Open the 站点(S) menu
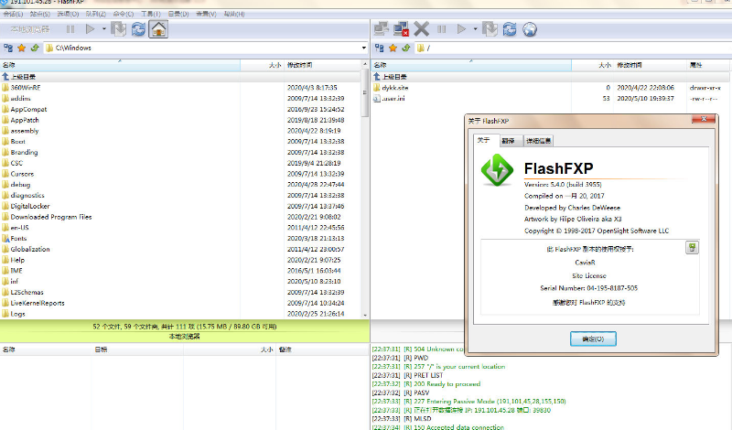This screenshot has width=732, height=430. coord(40,14)
